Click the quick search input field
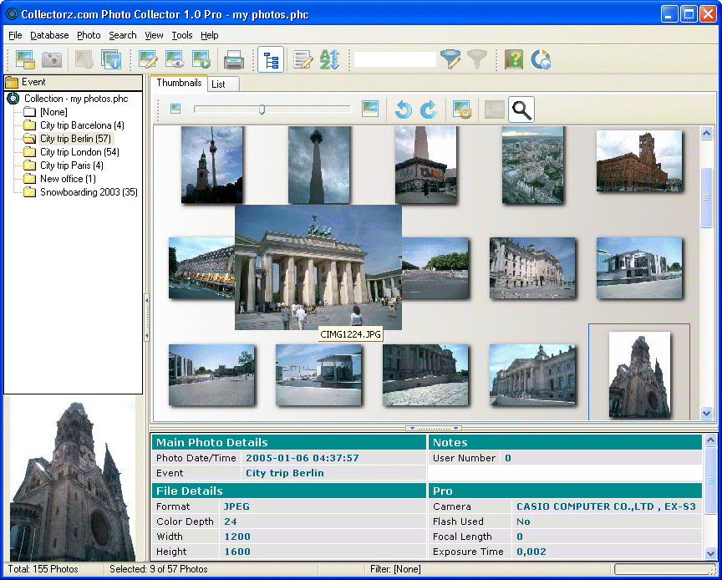The height and width of the screenshot is (580, 722). (394, 59)
